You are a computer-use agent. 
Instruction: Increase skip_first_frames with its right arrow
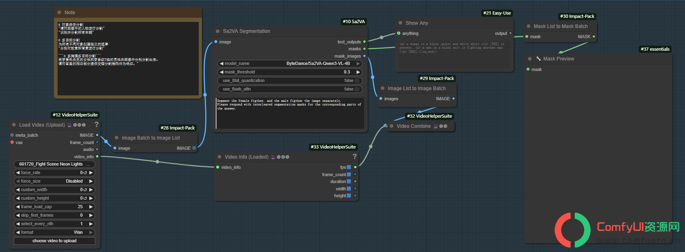point(91,215)
